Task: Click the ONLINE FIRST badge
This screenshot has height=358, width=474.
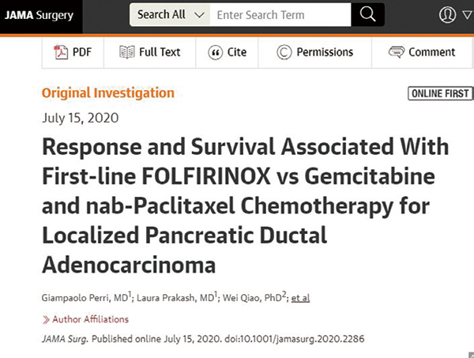Action: (441, 93)
